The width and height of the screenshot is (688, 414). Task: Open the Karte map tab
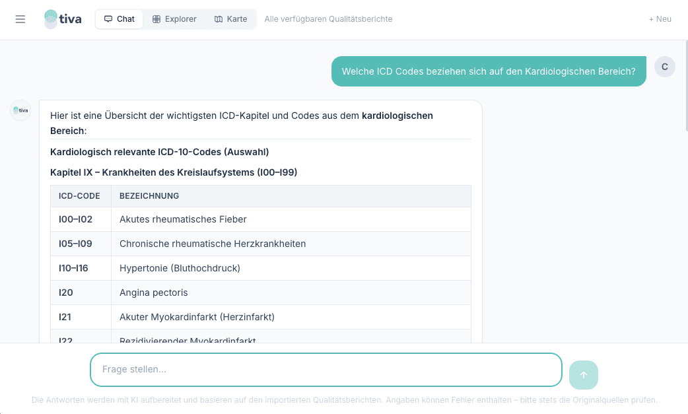pyautogui.click(x=231, y=19)
